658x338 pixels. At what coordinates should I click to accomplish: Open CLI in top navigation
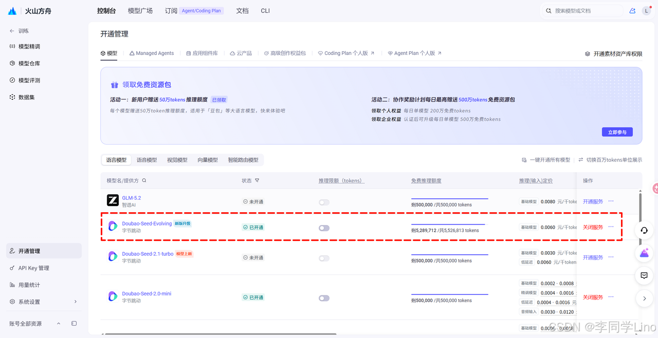pos(265,11)
